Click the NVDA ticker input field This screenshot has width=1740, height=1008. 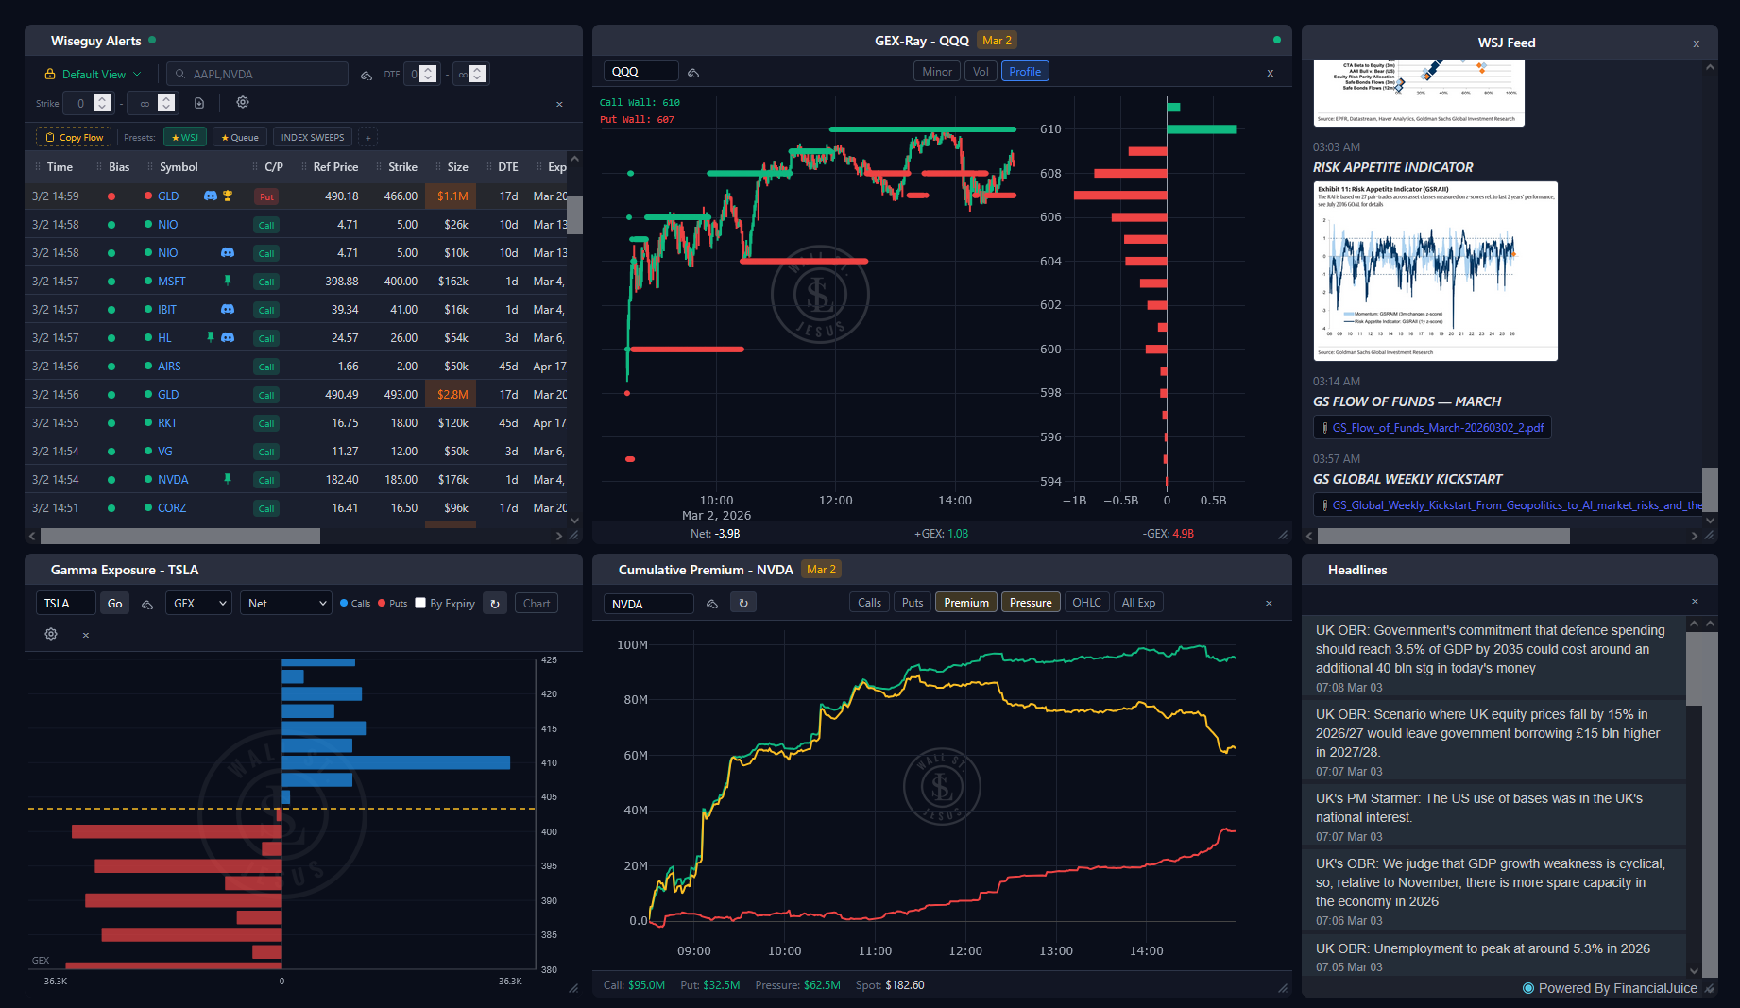click(x=648, y=604)
